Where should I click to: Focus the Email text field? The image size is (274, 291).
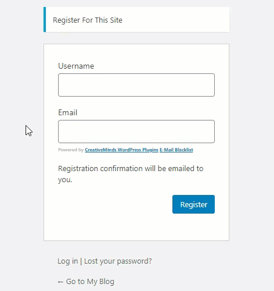[136, 132]
